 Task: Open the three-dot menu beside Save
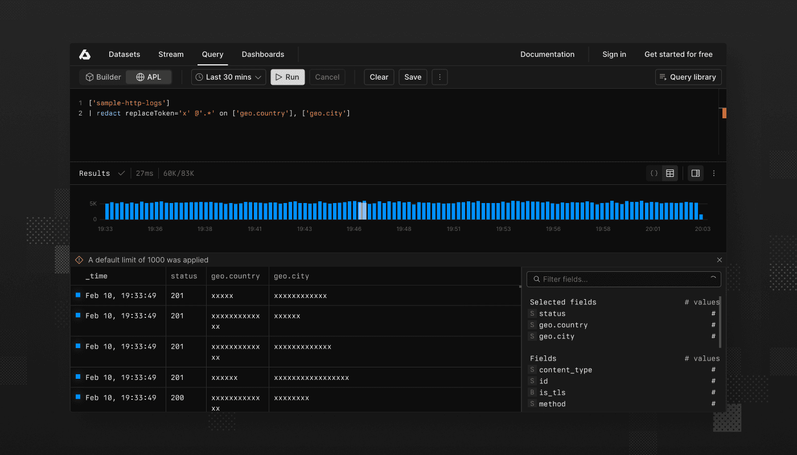[439, 77]
